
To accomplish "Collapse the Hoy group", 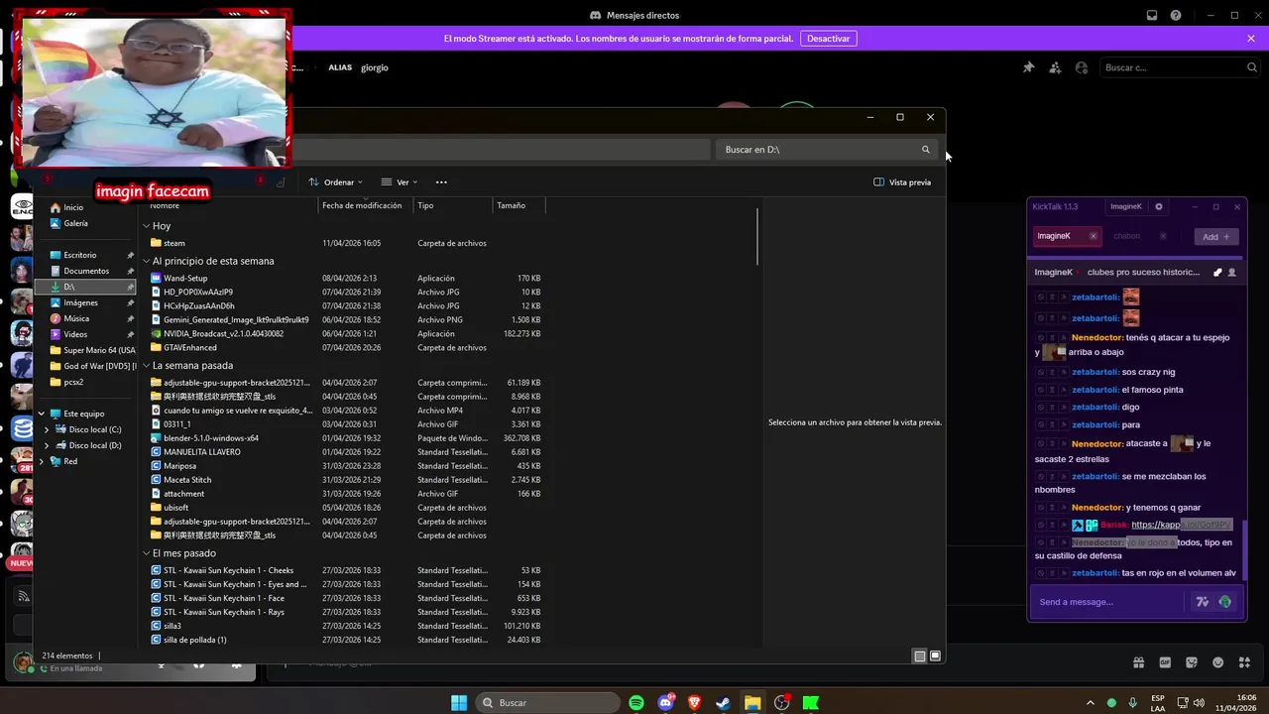I will tap(147, 226).
